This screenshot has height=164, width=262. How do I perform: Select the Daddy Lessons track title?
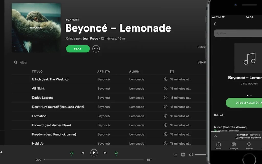[43, 98]
